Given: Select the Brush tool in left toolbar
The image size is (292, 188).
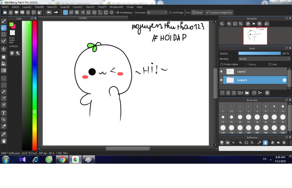Looking at the screenshot, I should click(x=3, y=21).
